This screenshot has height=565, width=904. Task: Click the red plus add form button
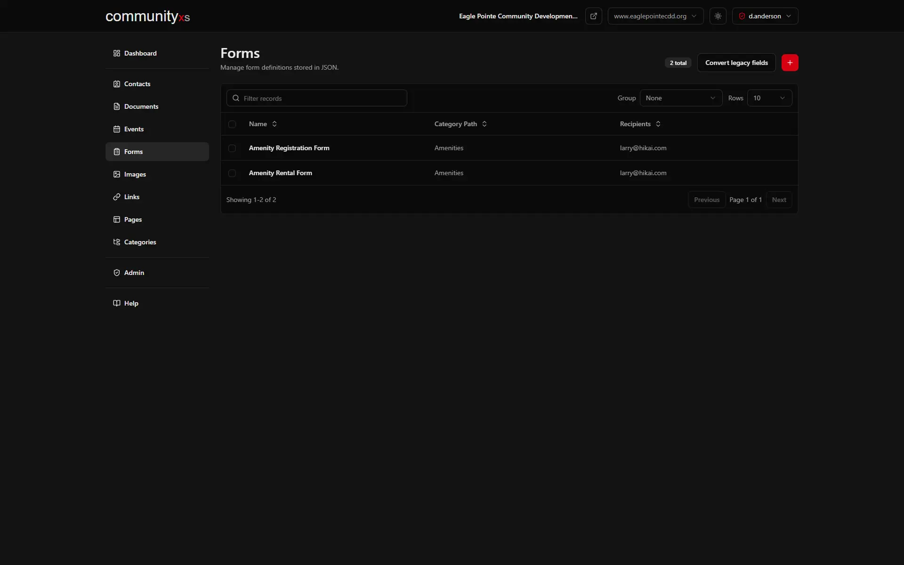pos(790,63)
